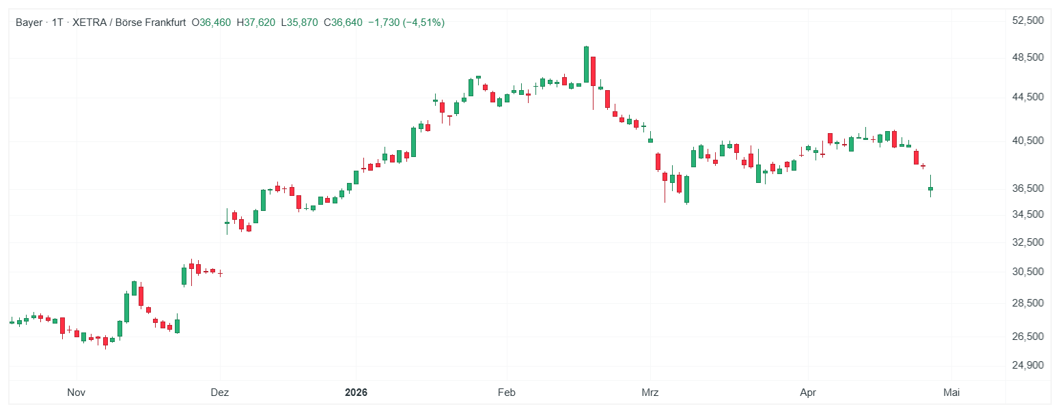Click the open value O36,460

pyautogui.click(x=211, y=23)
